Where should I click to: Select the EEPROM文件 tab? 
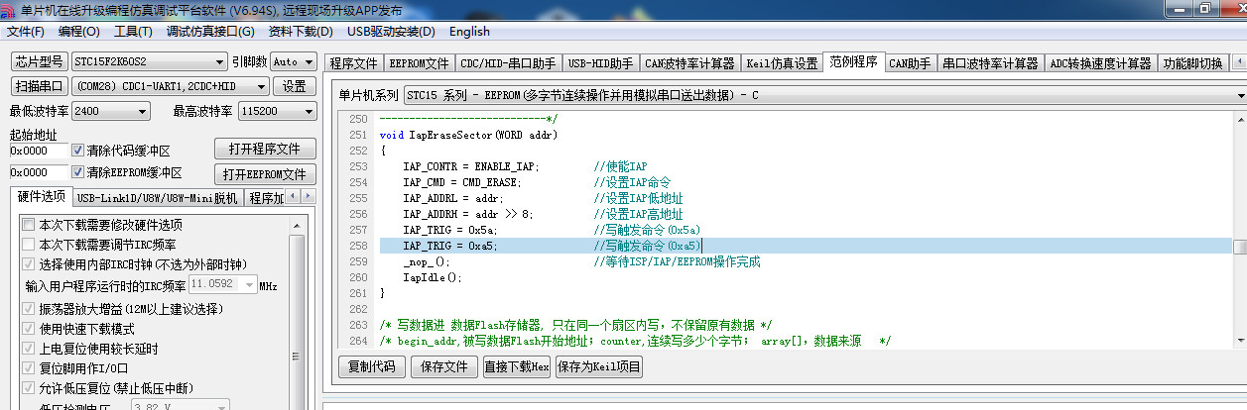tap(419, 63)
